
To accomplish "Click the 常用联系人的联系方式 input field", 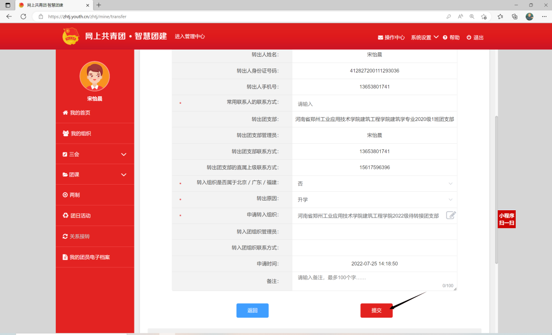I will tap(374, 104).
